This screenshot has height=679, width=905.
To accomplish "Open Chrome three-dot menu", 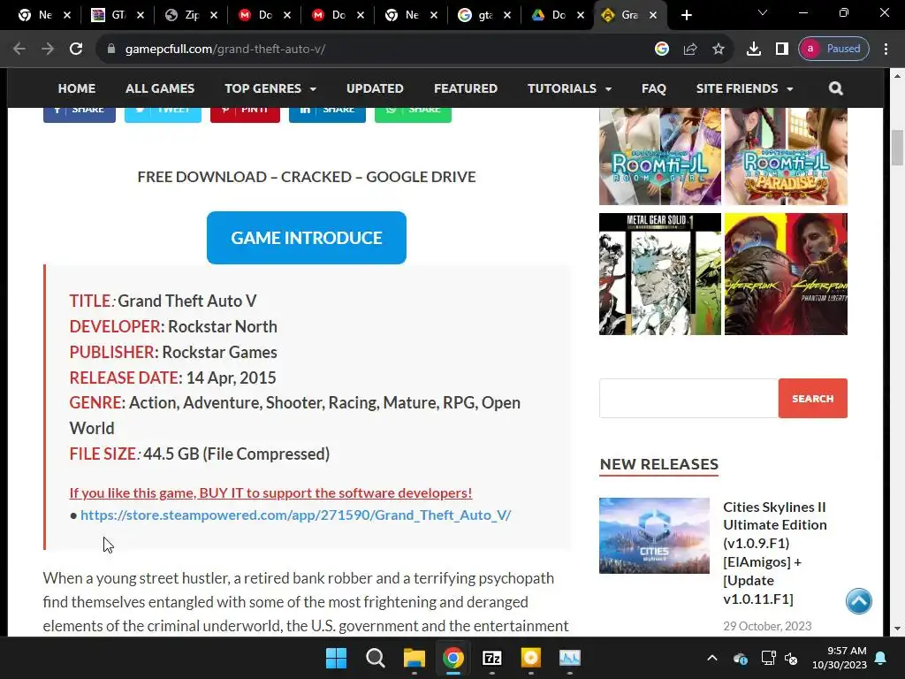I will tap(886, 50).
